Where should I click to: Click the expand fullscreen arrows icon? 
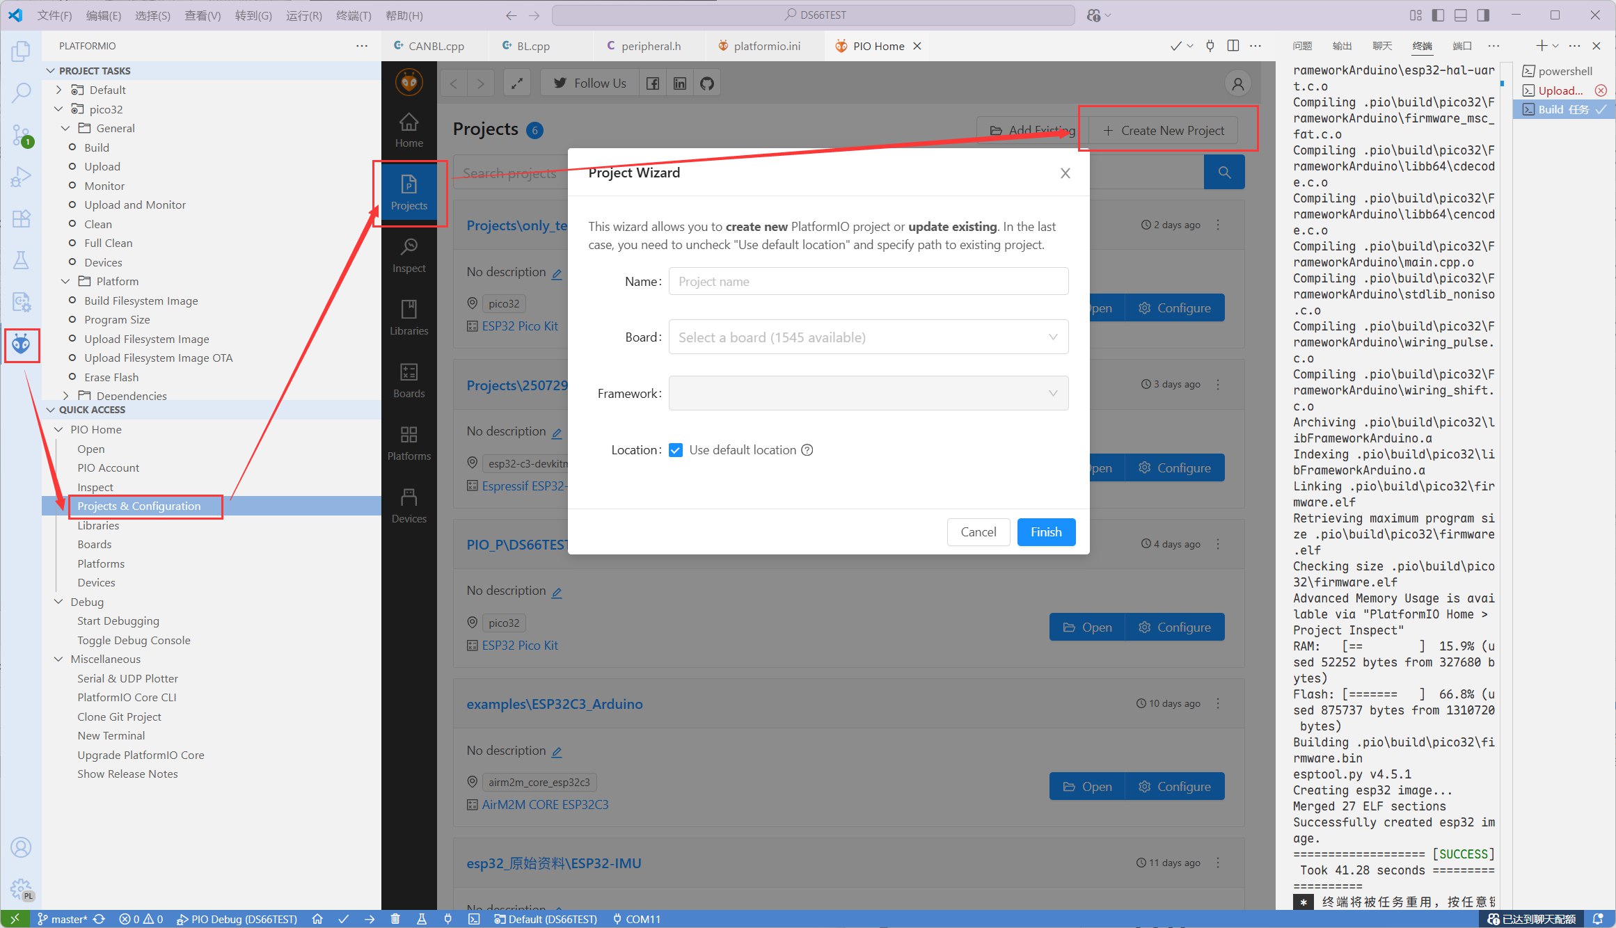516,83
